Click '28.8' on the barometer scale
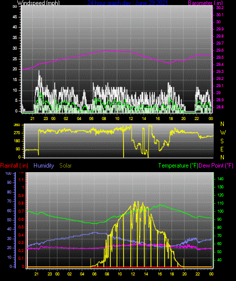 point(220,107)
